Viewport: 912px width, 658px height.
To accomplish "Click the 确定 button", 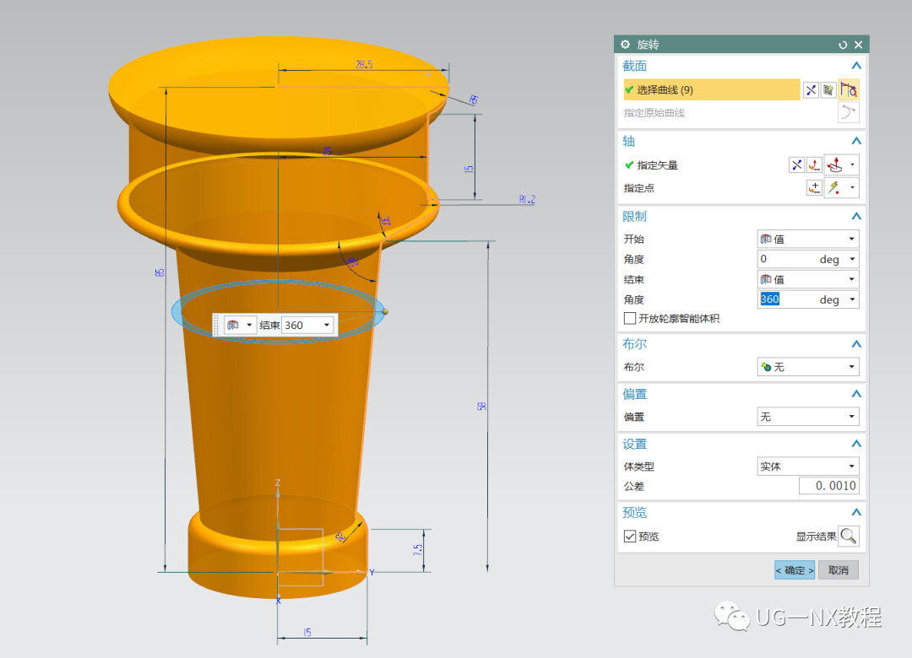I will pos(795,570).
